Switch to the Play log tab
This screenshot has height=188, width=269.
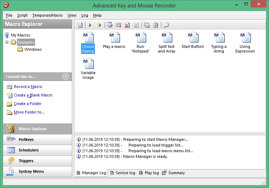click(149, 173)
